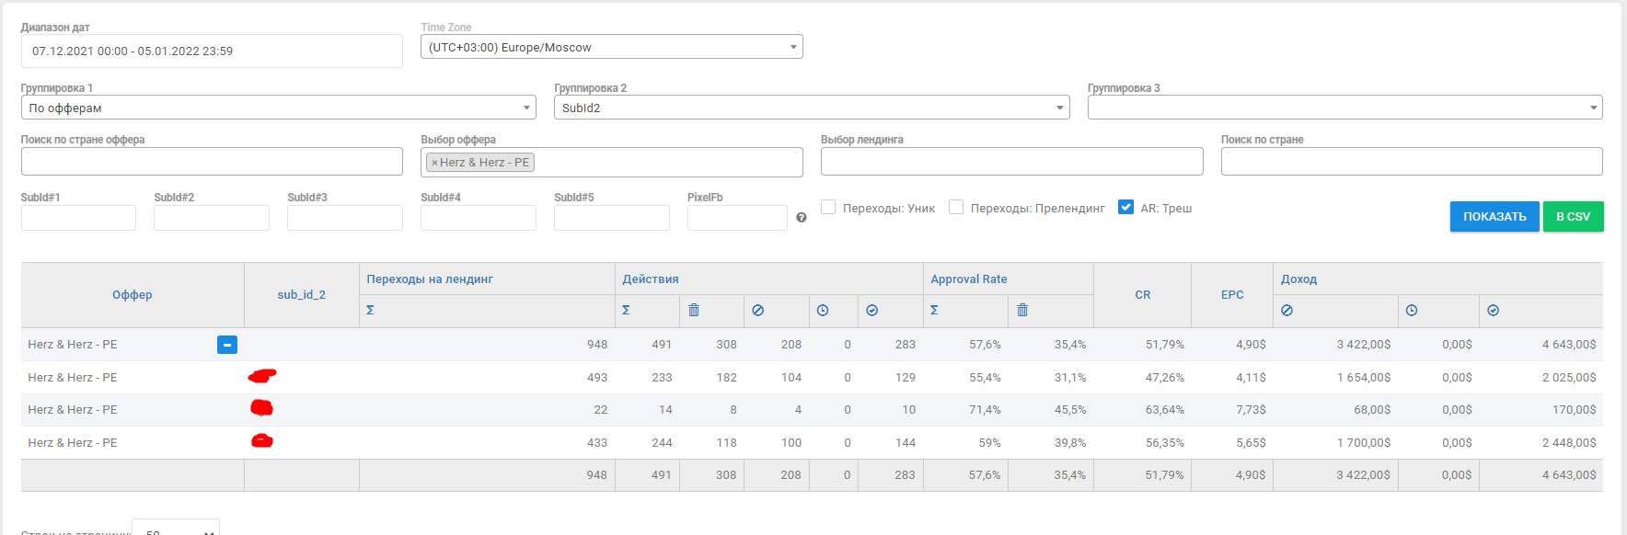The width and height of the screenshot is (1627, 535).
Task: Remove the Herz & Herz - PE offer tag
Action: point(434,163)
